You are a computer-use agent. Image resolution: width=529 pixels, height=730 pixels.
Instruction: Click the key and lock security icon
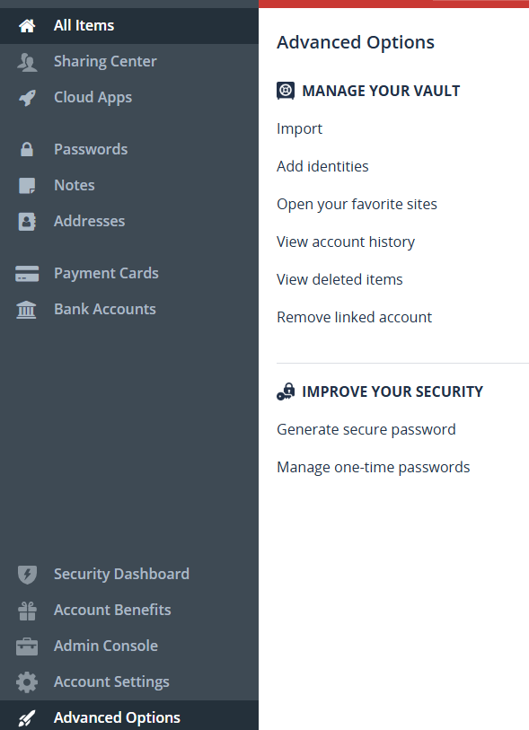(x=286, y=391)
